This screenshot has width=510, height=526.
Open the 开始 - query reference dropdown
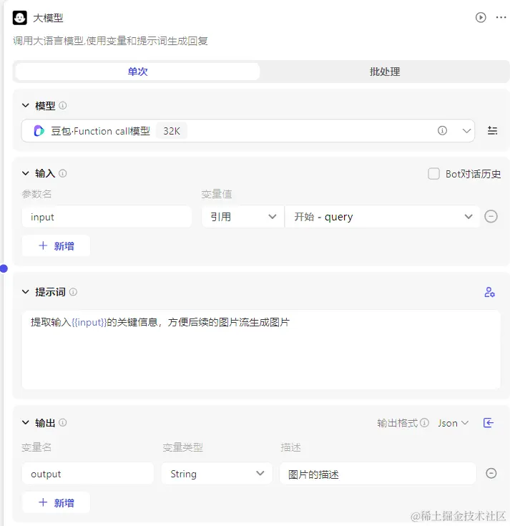[x=382, y=217]
